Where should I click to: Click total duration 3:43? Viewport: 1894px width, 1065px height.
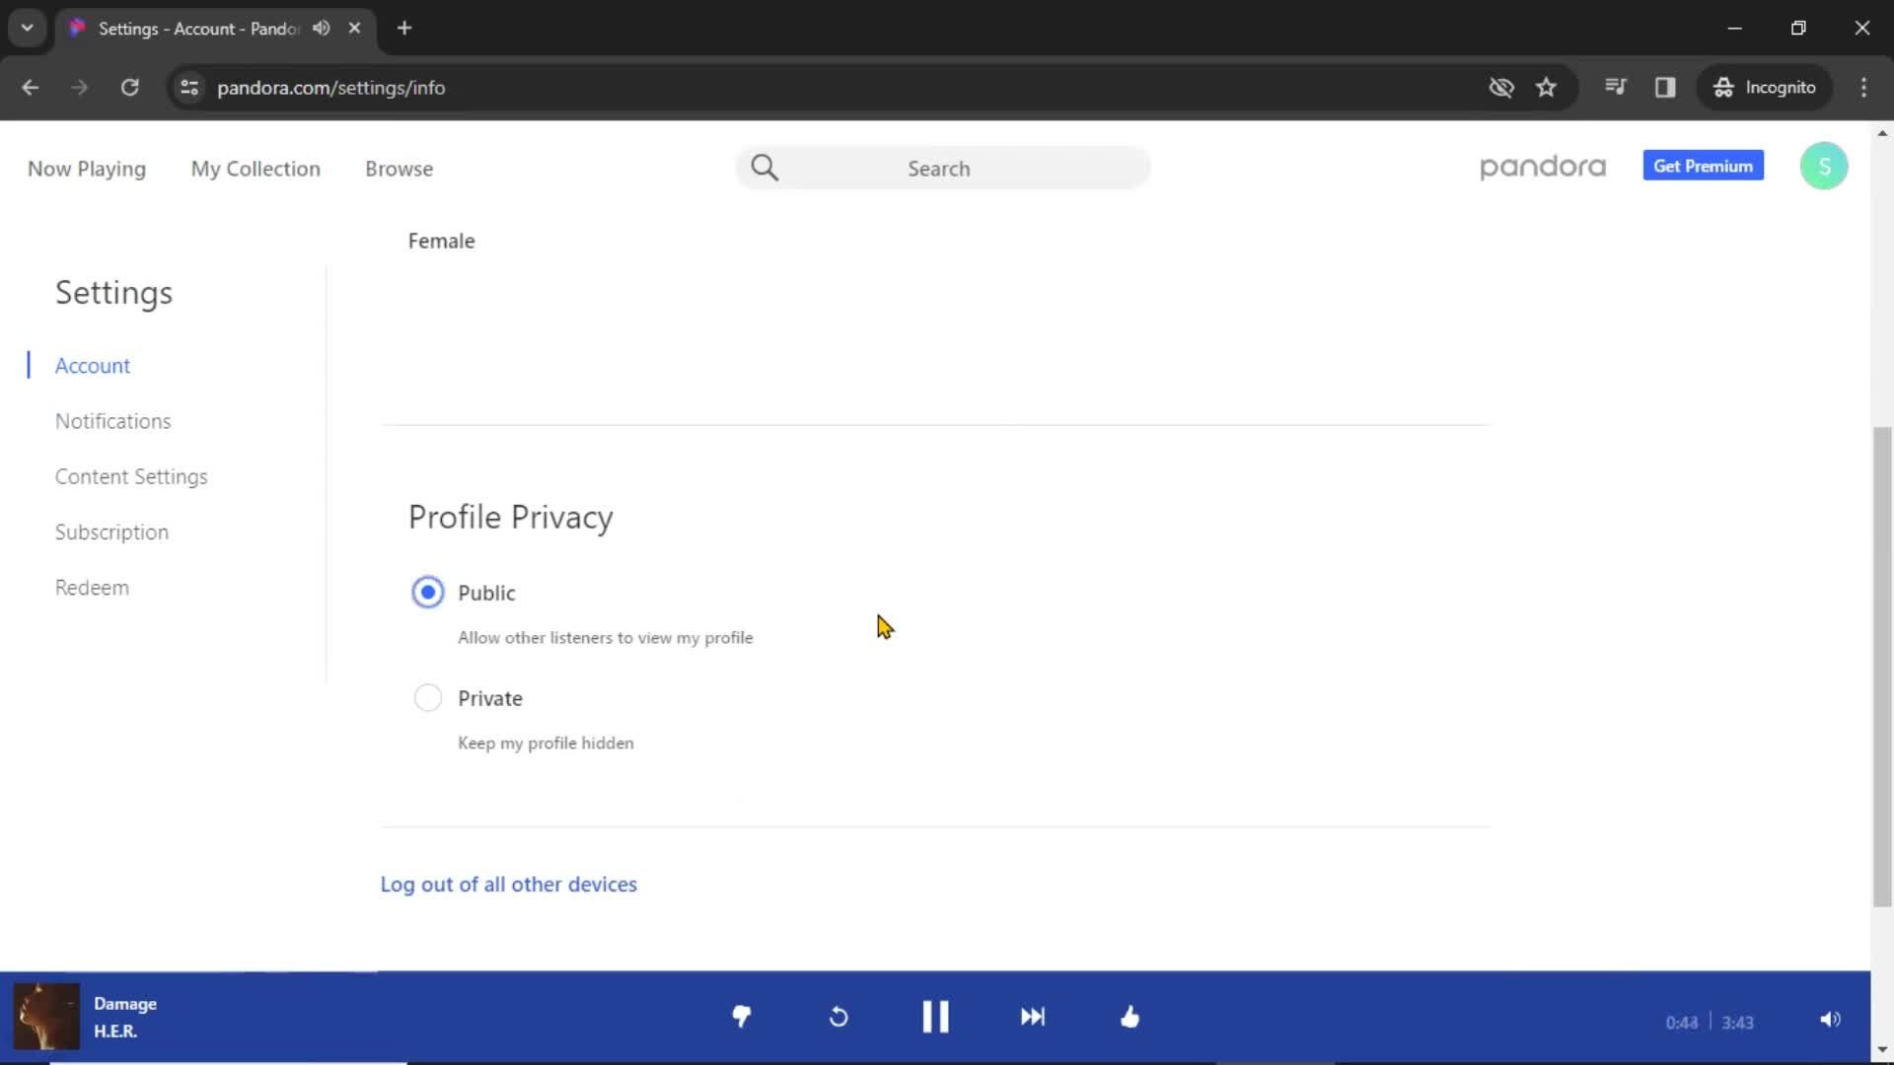point(1738,1023)
